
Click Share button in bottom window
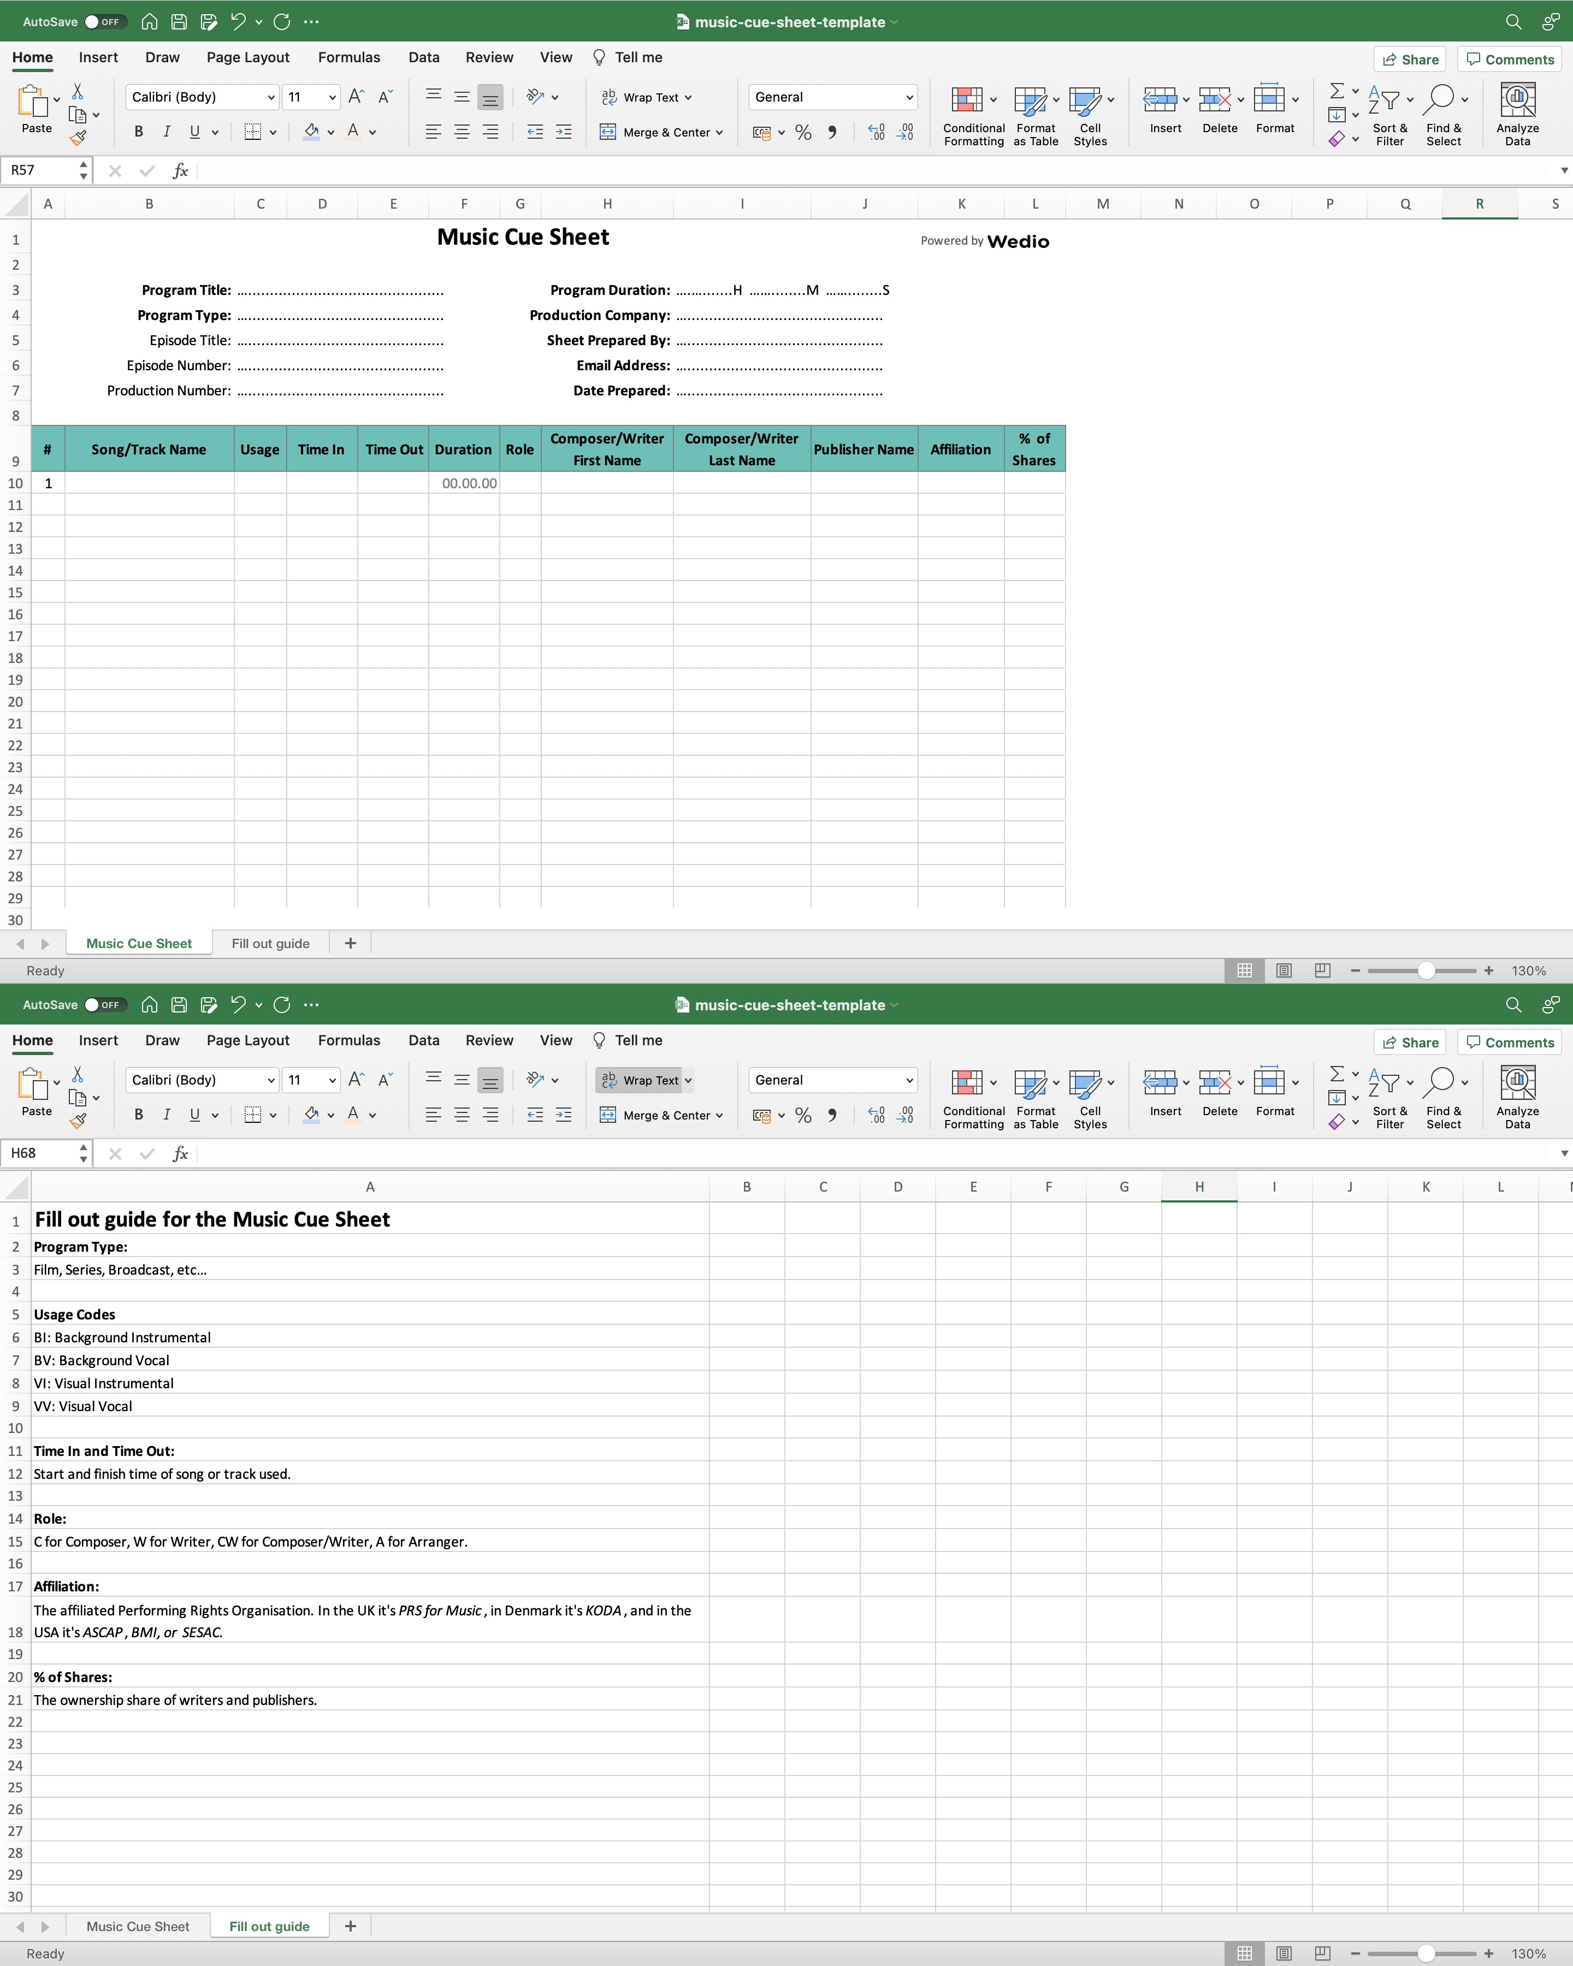click(x=1410, y=1043)
